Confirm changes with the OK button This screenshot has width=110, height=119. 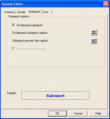click(x=57, y=113)
